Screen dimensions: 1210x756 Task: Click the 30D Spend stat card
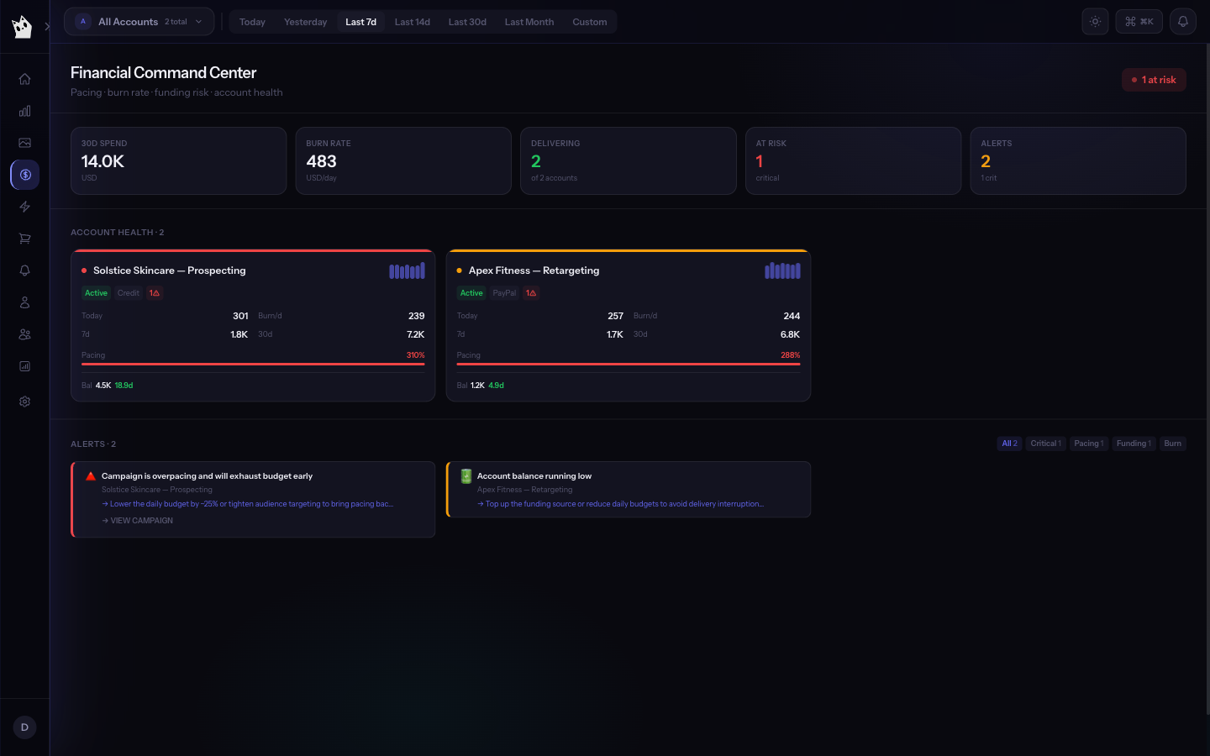(x=178, y=160)
